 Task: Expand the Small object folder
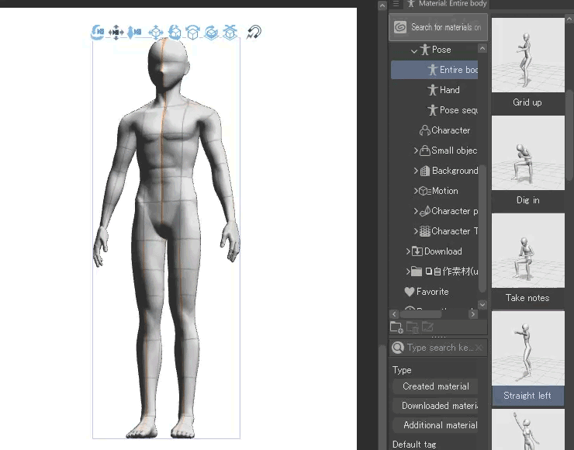point(416,150)
